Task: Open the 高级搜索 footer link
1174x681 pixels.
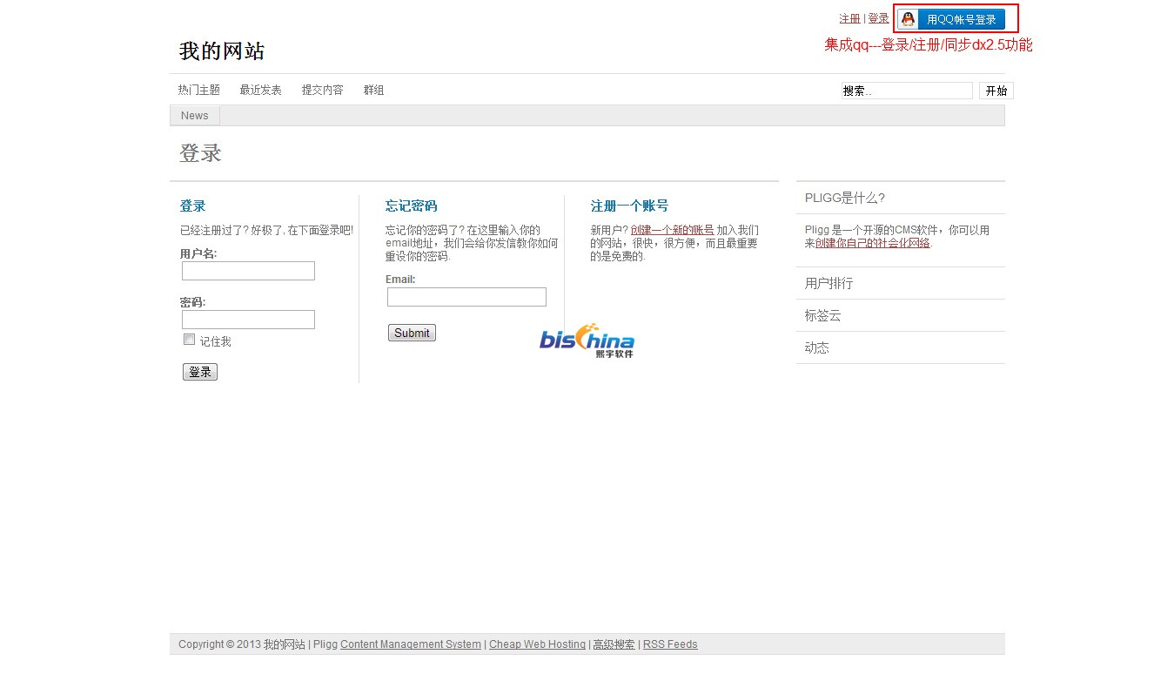Action: click(614, 644)
